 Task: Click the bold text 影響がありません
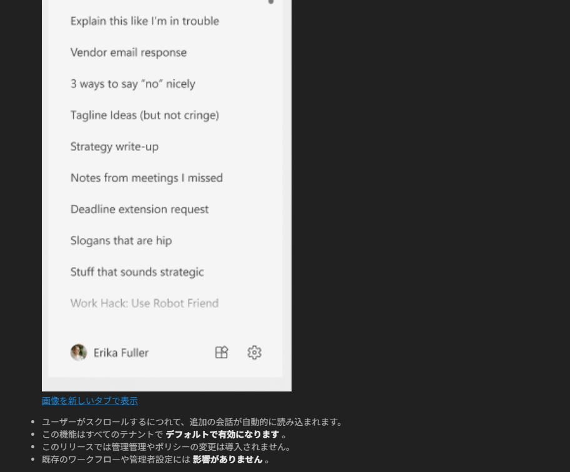point(227,460)
